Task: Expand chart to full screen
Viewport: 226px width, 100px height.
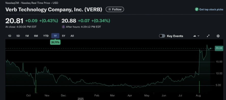Action: (208, 36)
